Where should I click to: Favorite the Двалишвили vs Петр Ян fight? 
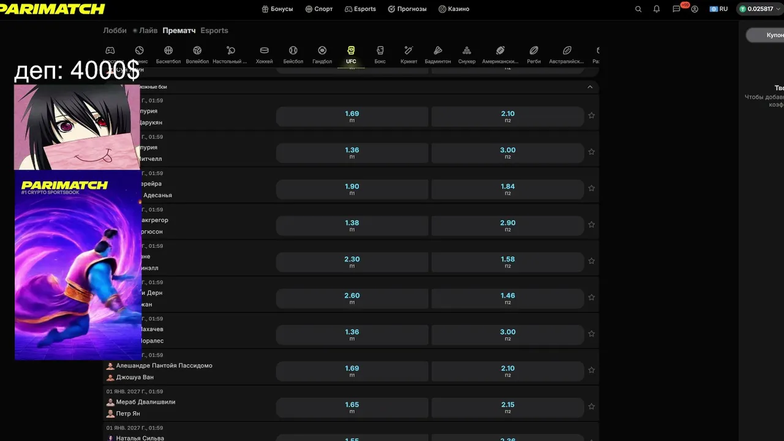point(592,407)
